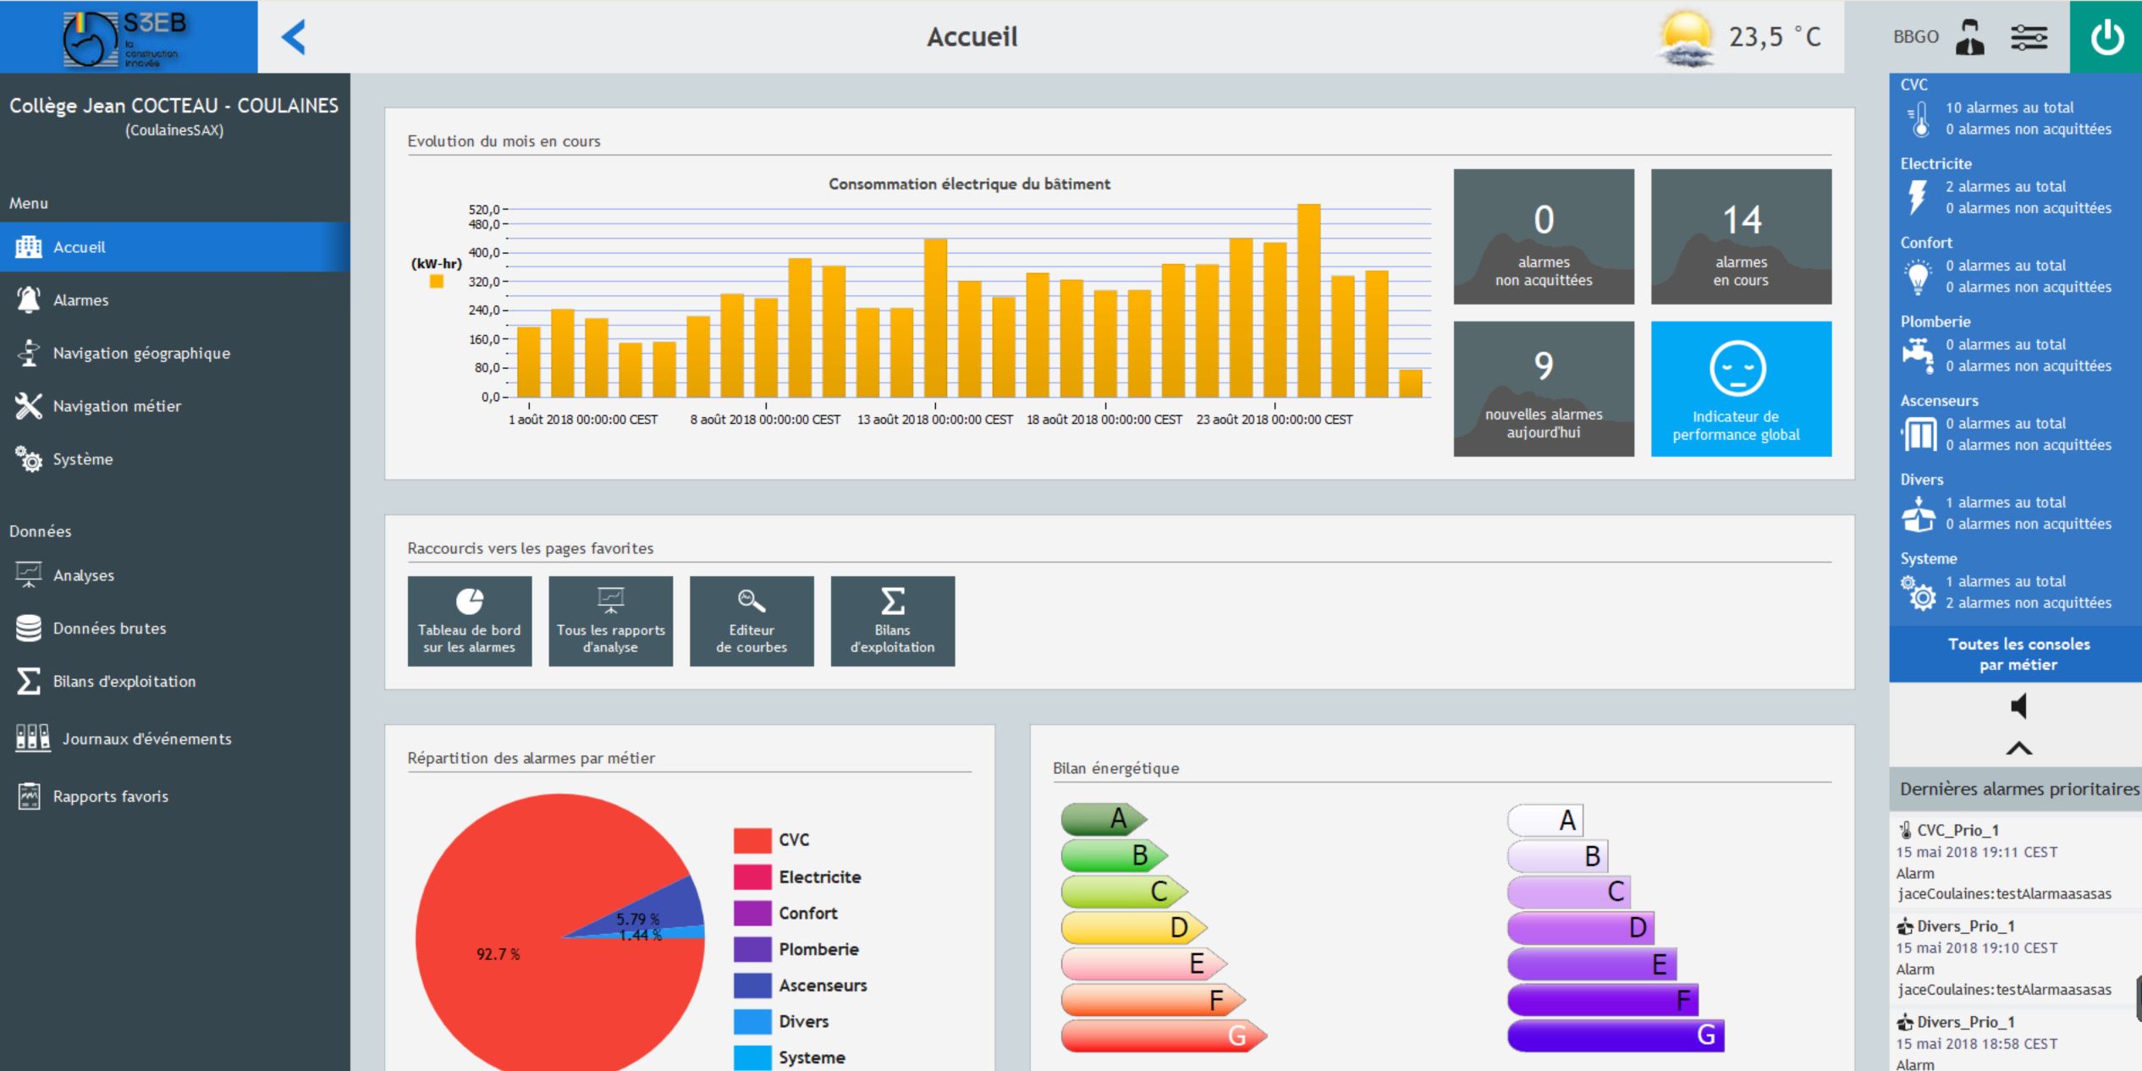
Task: Click the Plomberie faucet icon
Action: pos(1918,355)
